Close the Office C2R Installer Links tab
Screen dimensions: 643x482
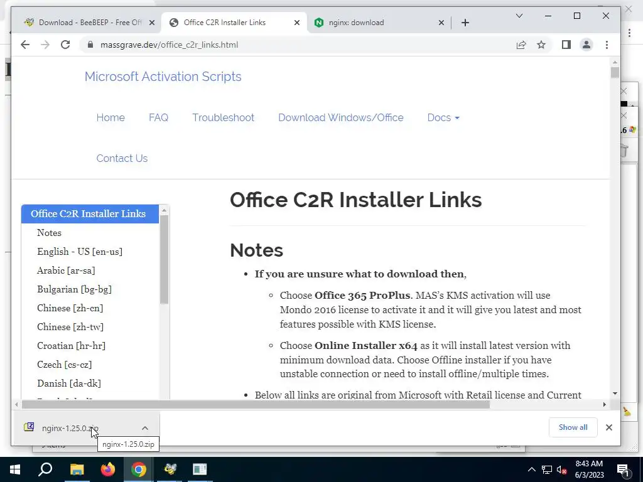[x=297, y=23]
